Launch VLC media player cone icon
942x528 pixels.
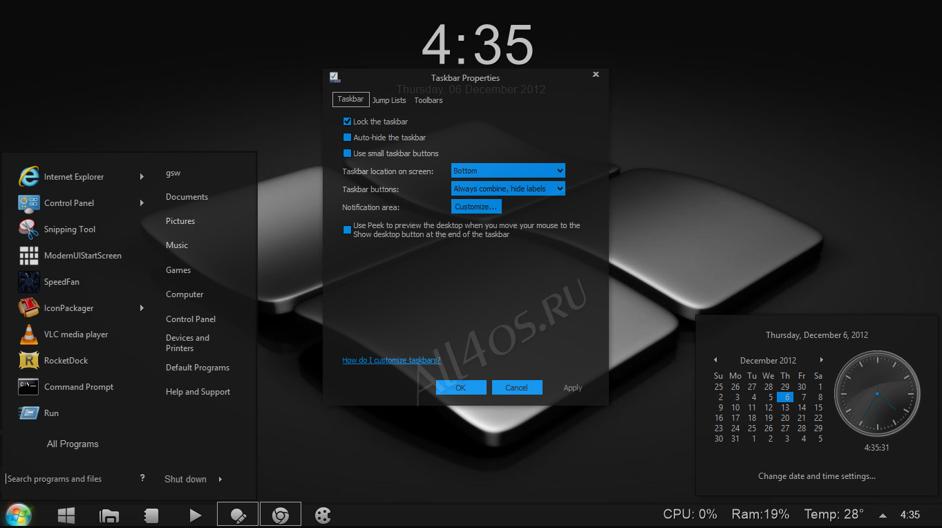coord(28,334)
